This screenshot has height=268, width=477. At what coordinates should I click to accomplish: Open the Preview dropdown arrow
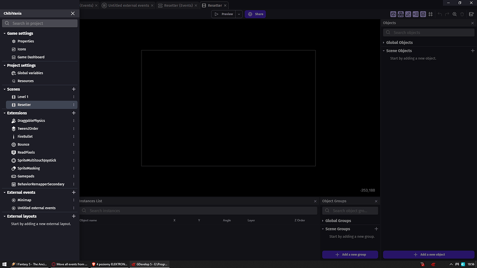pos(239,14)
